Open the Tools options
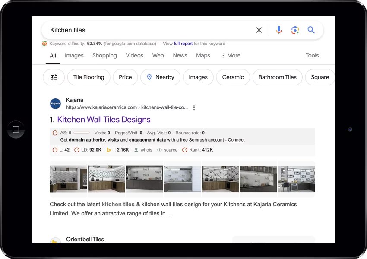The height and width of the screenshot is (259, 367). (x=312, y=55)
